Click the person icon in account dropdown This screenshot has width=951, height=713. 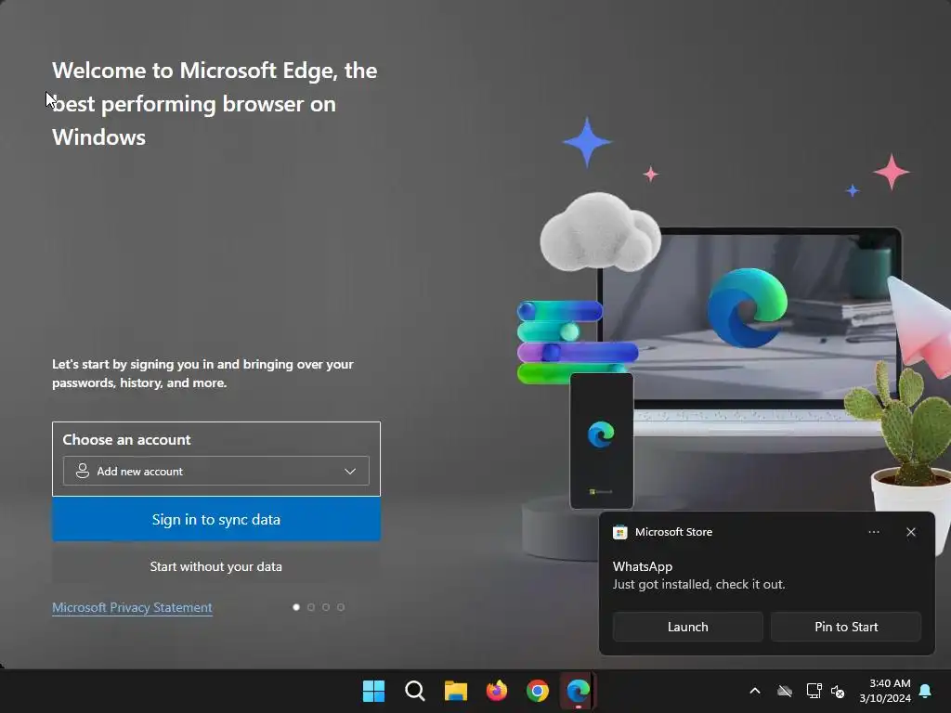click(83, 471)
